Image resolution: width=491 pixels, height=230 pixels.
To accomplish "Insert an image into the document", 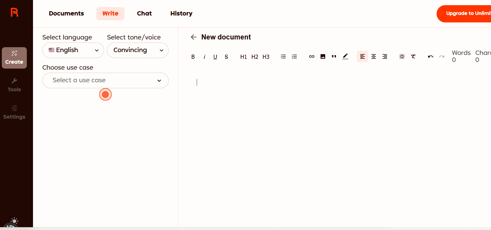I will [323, 56].
